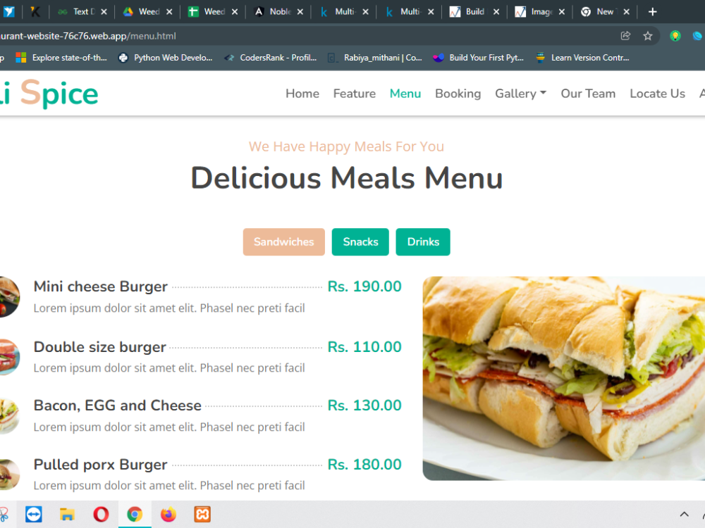Screen dimensions: 705x528
Task: Launch Opera browser from taskbar
Action: point(101,514)
